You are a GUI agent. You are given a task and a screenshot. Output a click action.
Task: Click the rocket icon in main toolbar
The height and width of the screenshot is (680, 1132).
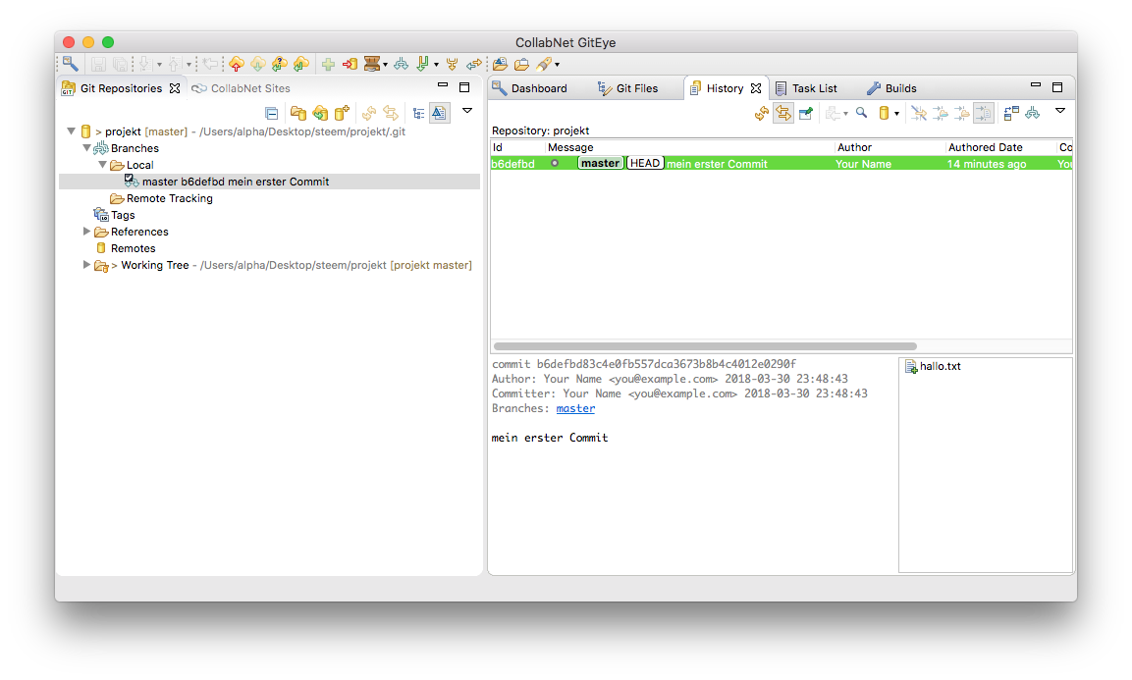pos(544,64)
